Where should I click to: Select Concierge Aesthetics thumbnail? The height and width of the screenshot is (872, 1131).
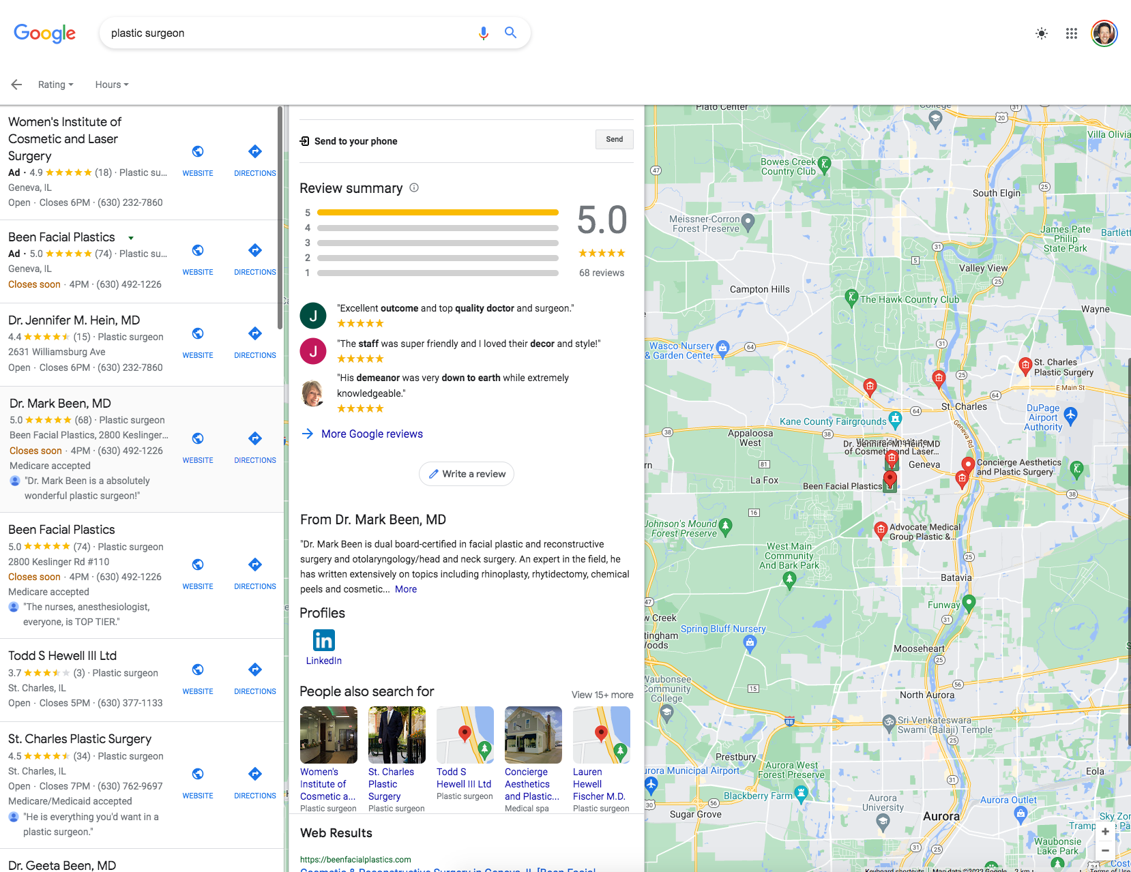click(533, 735)
